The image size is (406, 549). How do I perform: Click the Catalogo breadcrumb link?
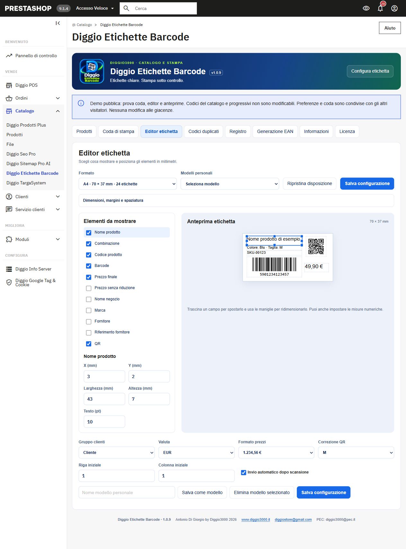click(x=84, y=25)
